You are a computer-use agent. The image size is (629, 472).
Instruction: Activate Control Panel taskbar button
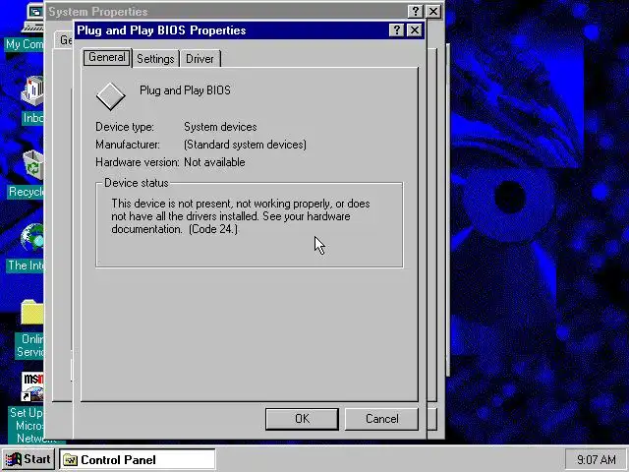(138, 459)
